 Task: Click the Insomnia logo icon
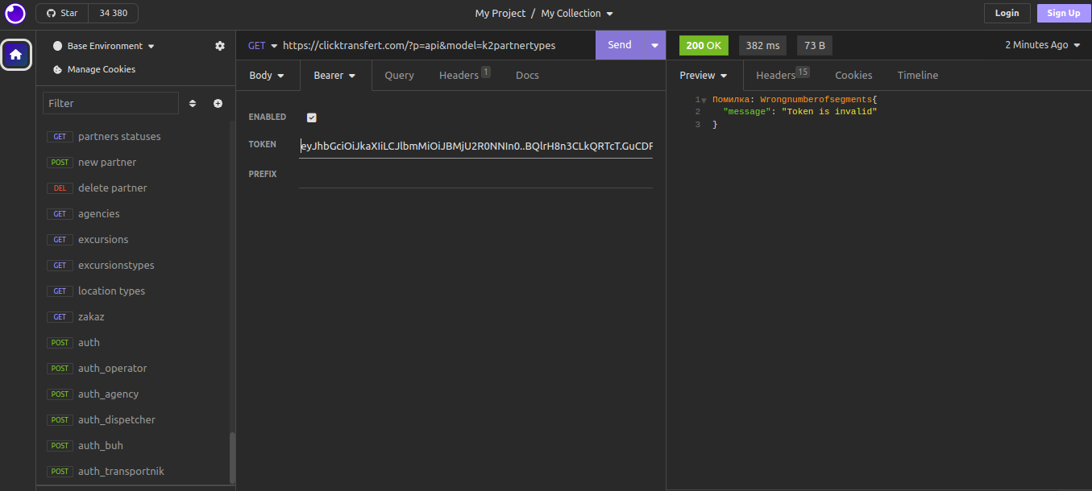tap(15, 14)
